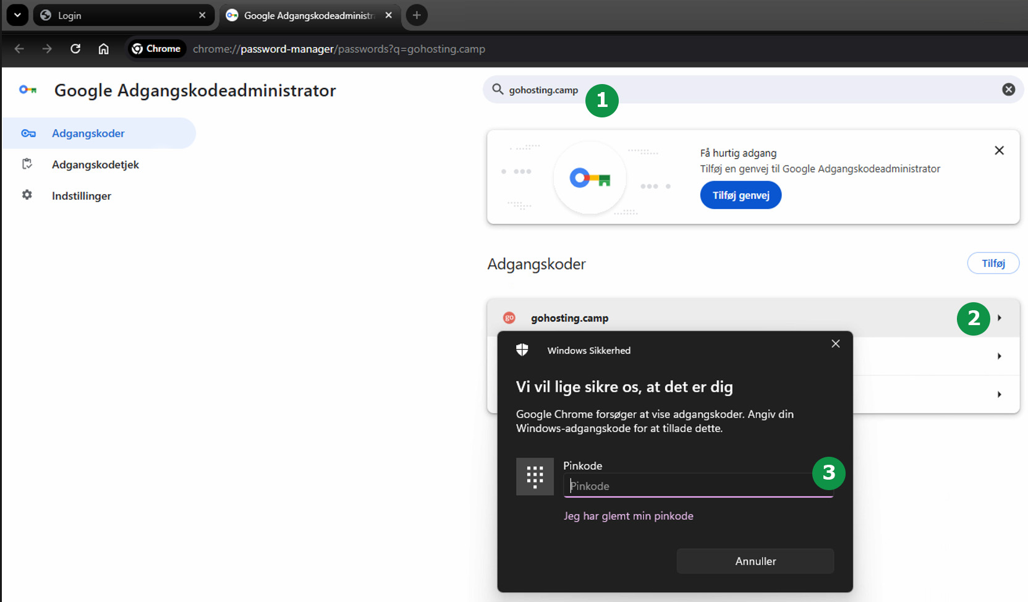Open a new browser tab

[x=417, y=15]
